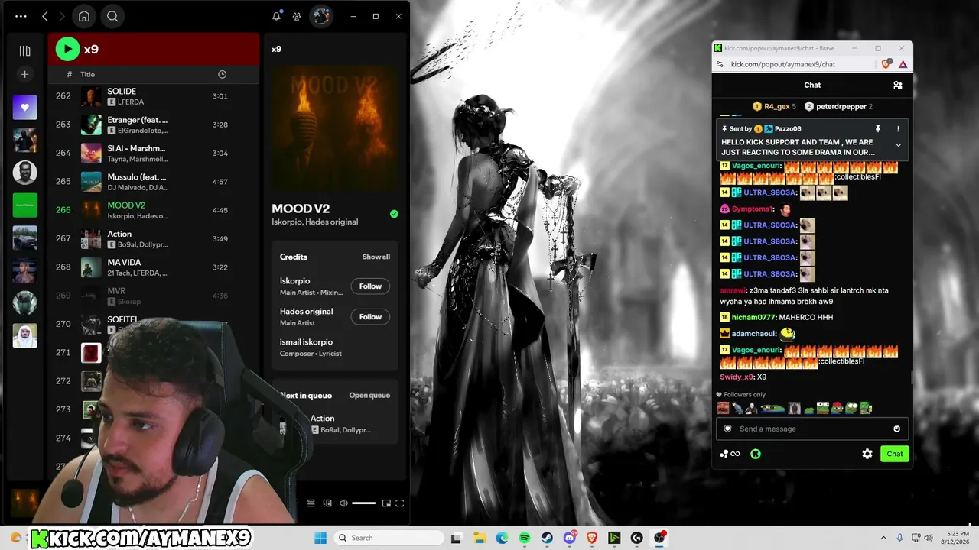Viewport: 979px width, 550px height.
Task: Unpin the pinned message with pin icon
Action: (878, 129)
